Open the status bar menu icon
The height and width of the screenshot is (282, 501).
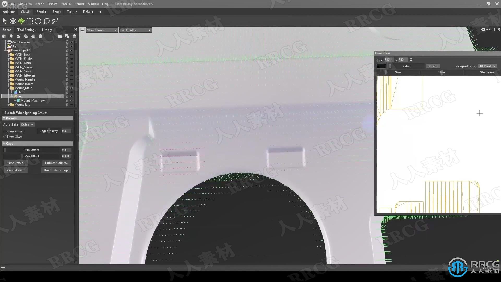3,268
